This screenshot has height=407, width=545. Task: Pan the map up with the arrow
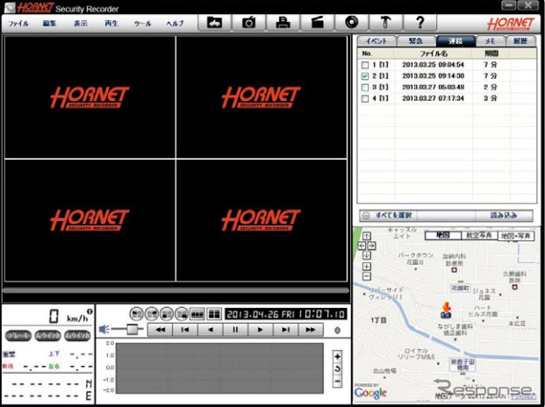point(367,236)
